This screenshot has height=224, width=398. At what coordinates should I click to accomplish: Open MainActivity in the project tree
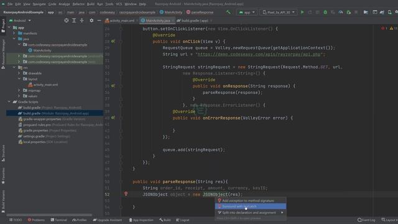pos(40,50)
